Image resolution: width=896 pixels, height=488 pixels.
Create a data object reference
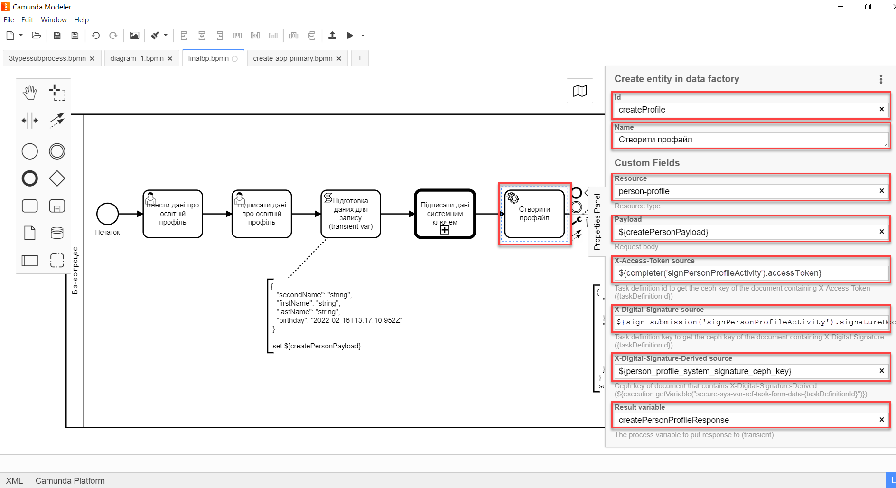pos(30,233)
